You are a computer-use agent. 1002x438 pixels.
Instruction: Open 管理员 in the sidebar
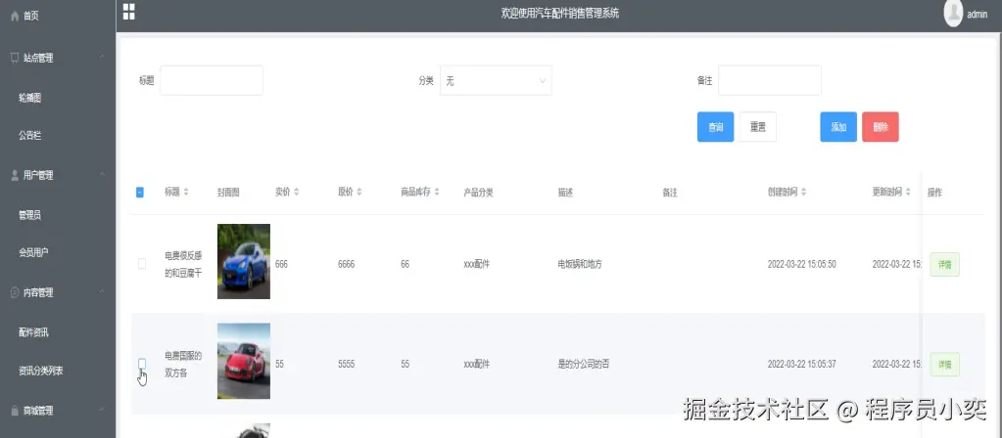tap(30, 215)
